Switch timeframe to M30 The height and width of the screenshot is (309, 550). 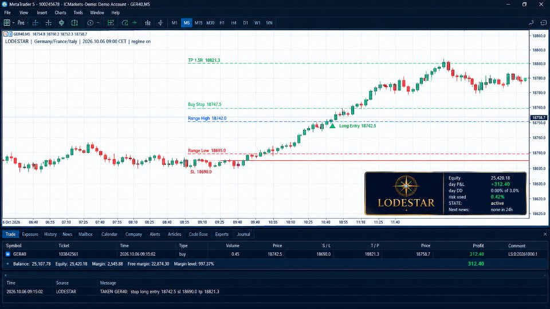[210, 23]
